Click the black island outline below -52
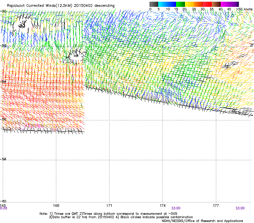The image size is (254, 223). 76,56
